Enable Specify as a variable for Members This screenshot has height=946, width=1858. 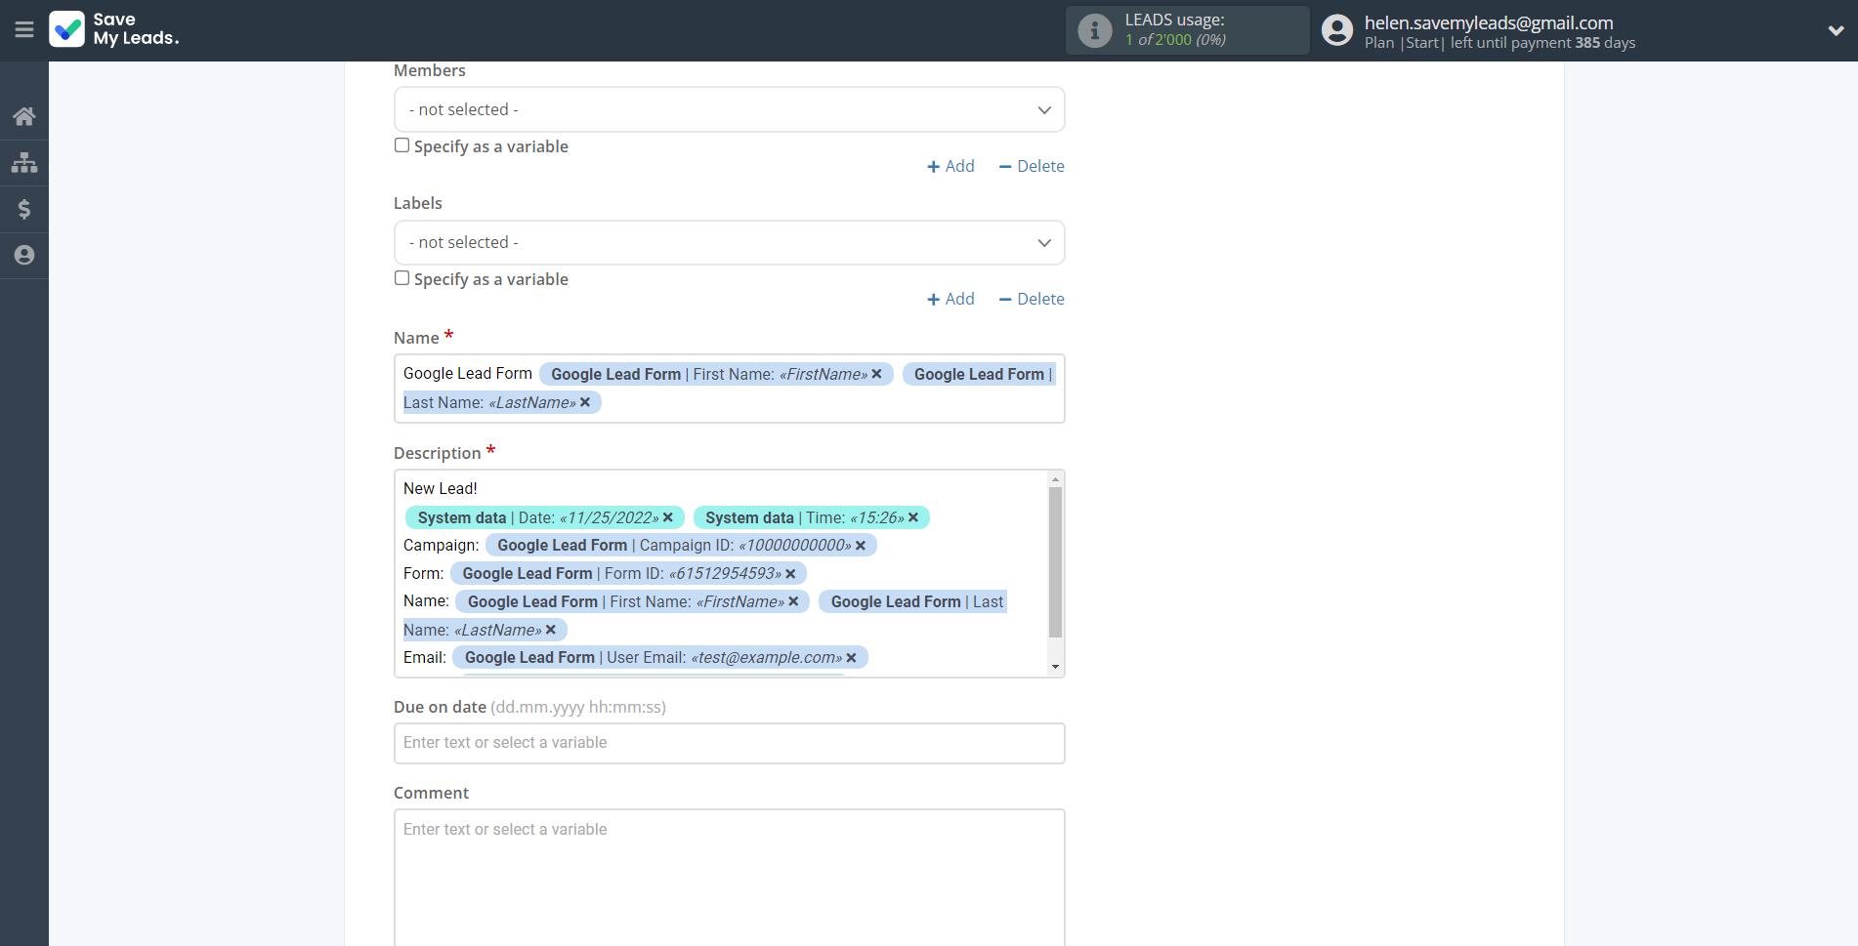click(401, 145)
